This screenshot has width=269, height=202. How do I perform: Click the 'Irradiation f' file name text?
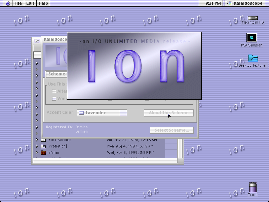(57, 146)
